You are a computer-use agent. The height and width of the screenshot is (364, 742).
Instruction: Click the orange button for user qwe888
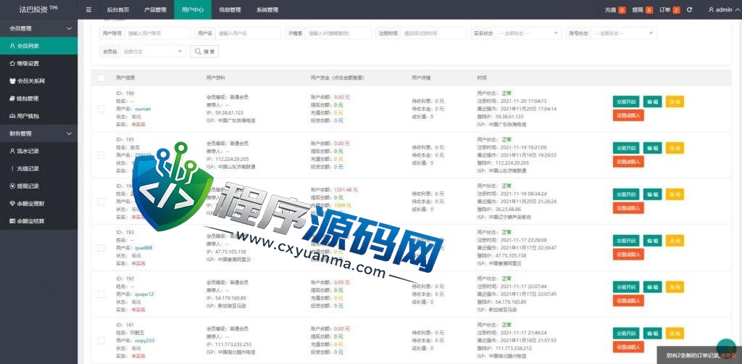pos(628,255)
